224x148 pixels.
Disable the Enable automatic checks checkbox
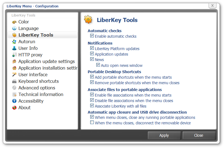coord(92,36)
